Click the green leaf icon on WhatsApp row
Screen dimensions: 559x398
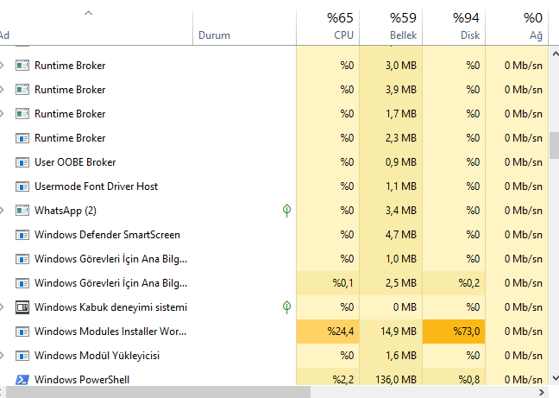[286, 210]
